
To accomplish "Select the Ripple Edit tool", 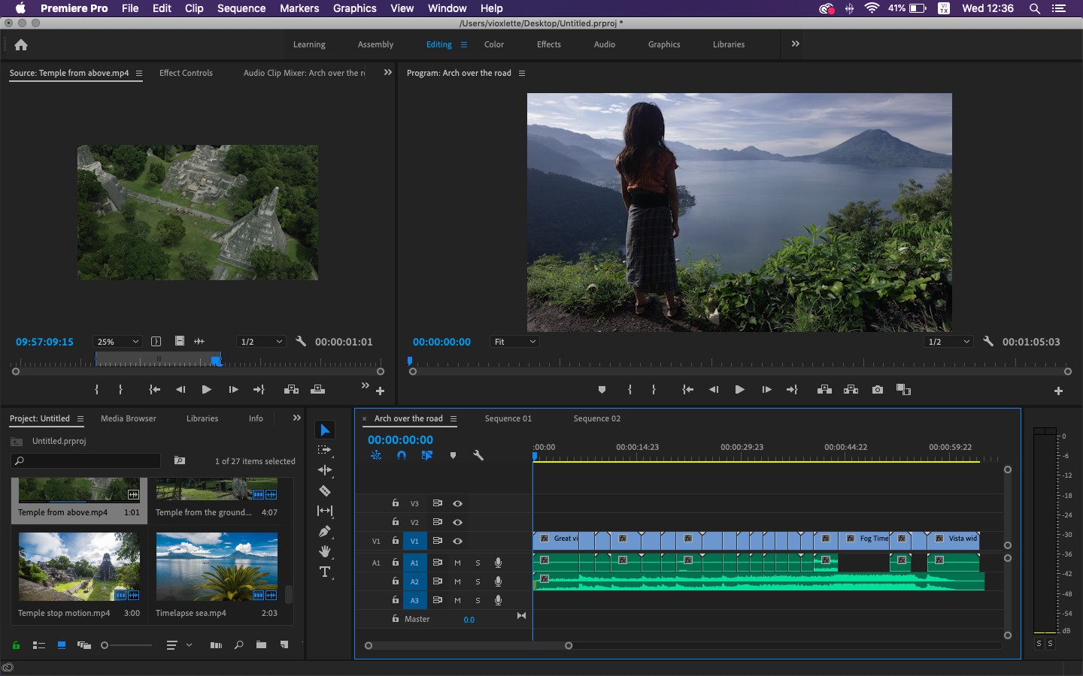I will (325, 470).
